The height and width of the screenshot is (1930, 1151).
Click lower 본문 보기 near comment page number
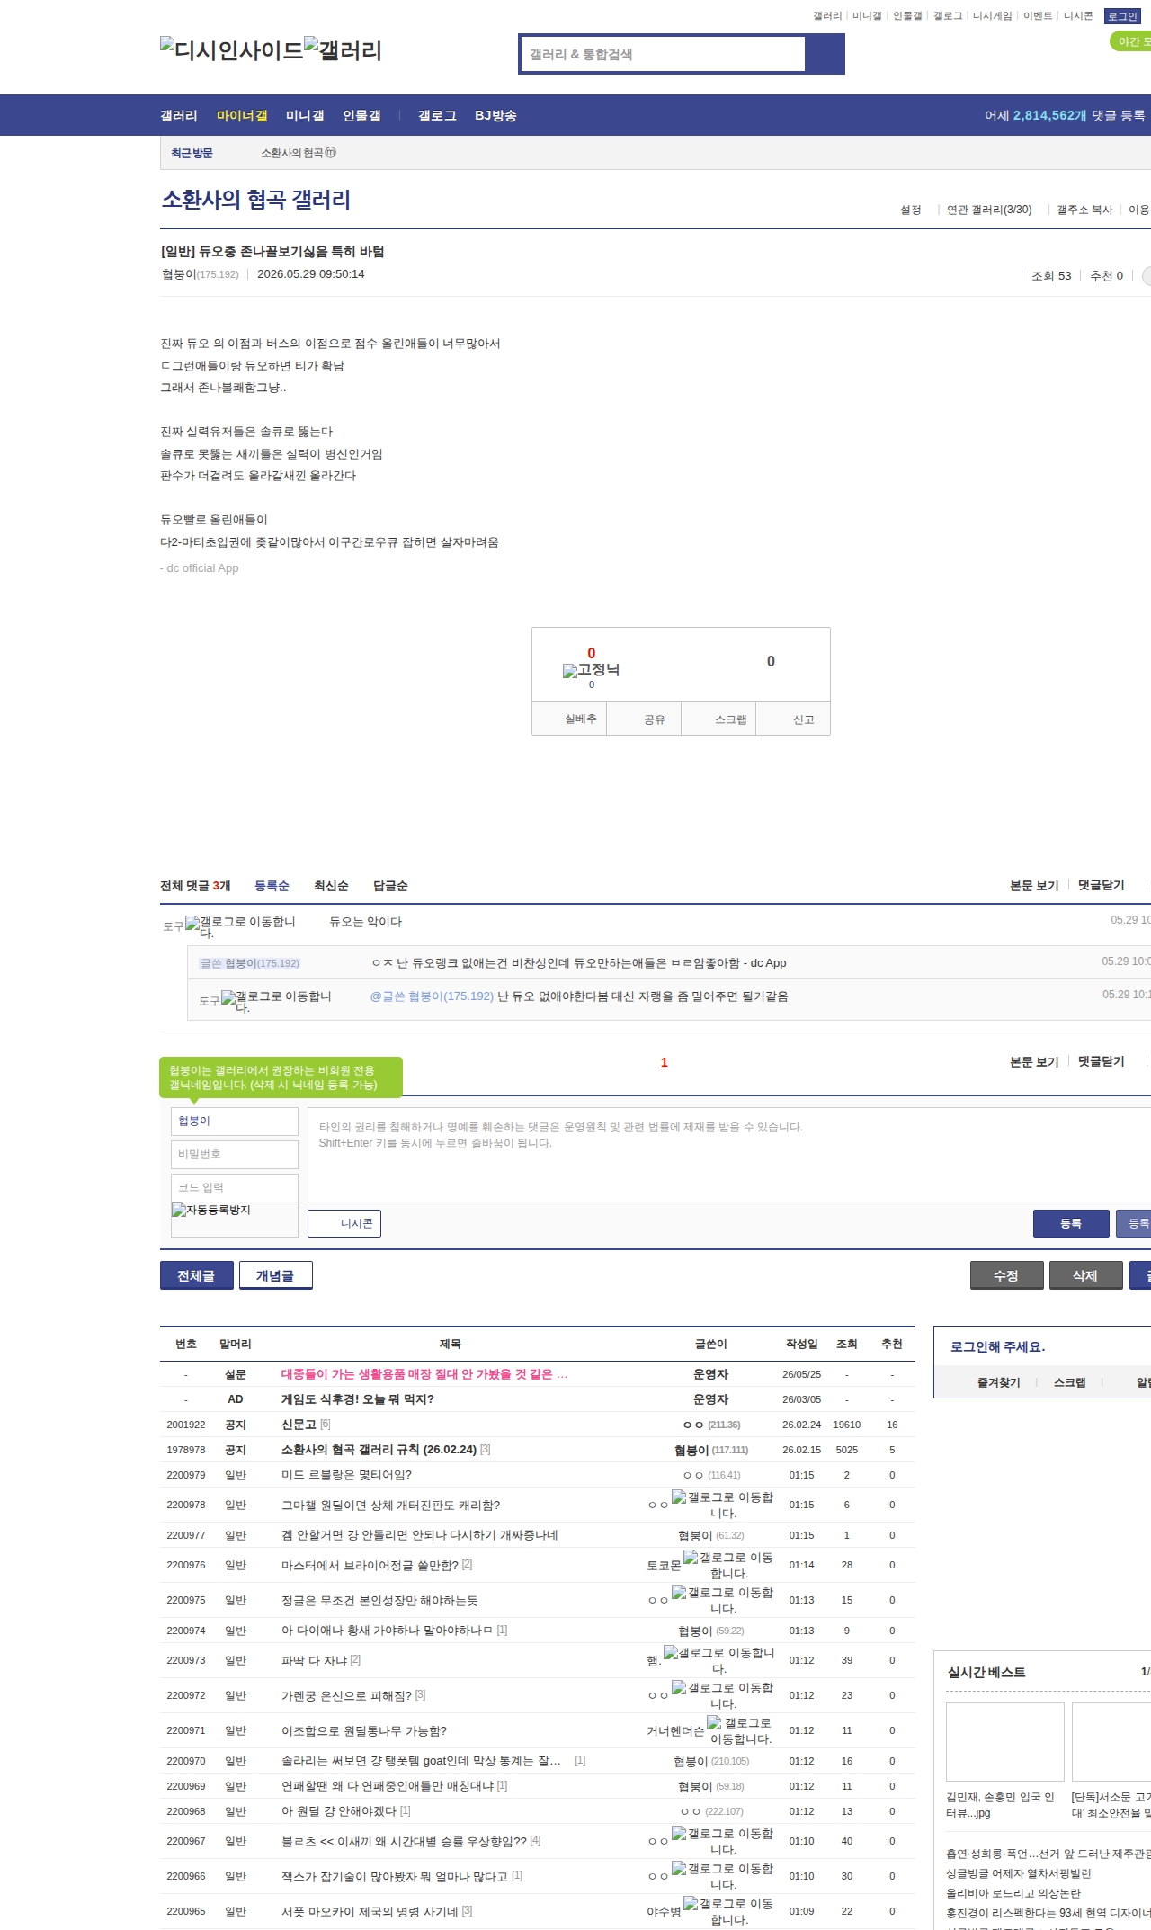point(1034,1061)
